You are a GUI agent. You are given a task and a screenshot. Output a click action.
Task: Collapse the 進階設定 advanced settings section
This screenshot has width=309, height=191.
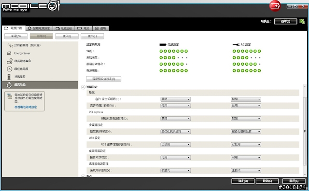83,87
